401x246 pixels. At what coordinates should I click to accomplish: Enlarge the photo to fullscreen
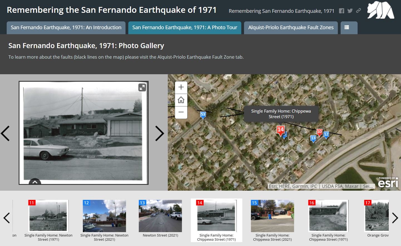click(142, 88)
